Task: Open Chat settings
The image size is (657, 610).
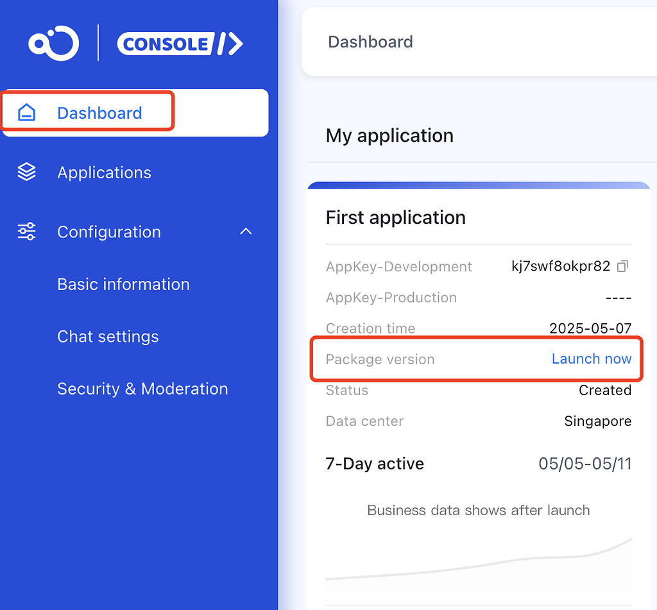Action: (108, 336)
